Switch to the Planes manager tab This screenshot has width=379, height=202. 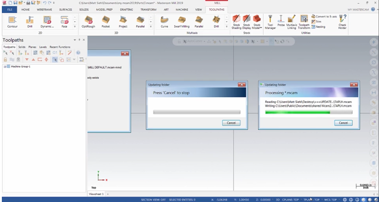point(32,47)
